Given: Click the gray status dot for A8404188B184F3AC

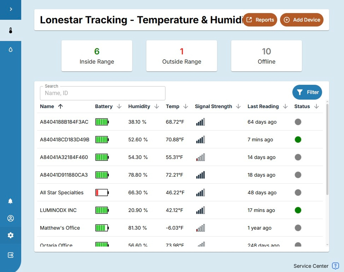Looking at the screenshot, I should click(298, 122).
